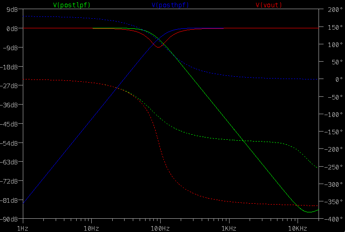Click the -100° phase axis label
This screenshot has height=232, width=345.
click(334, 115)
